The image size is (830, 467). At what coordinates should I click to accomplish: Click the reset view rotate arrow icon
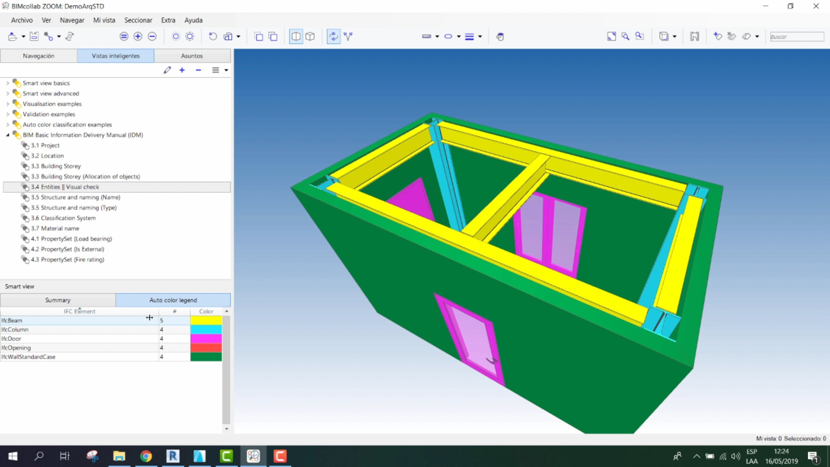pos(213,36)
